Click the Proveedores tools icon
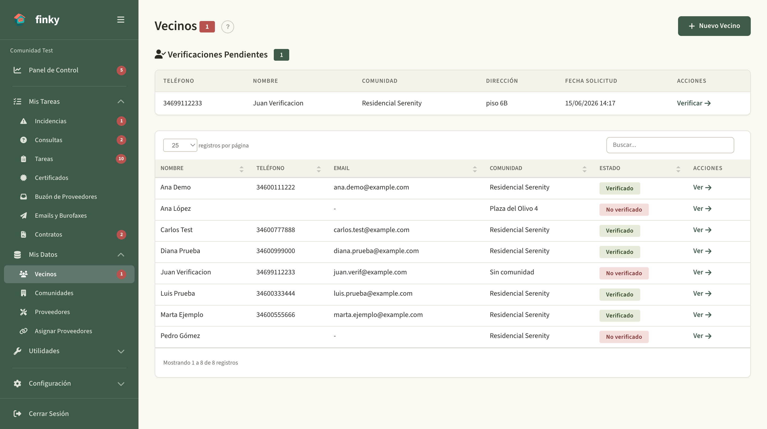The image size is (767, 429). [23, 312]
